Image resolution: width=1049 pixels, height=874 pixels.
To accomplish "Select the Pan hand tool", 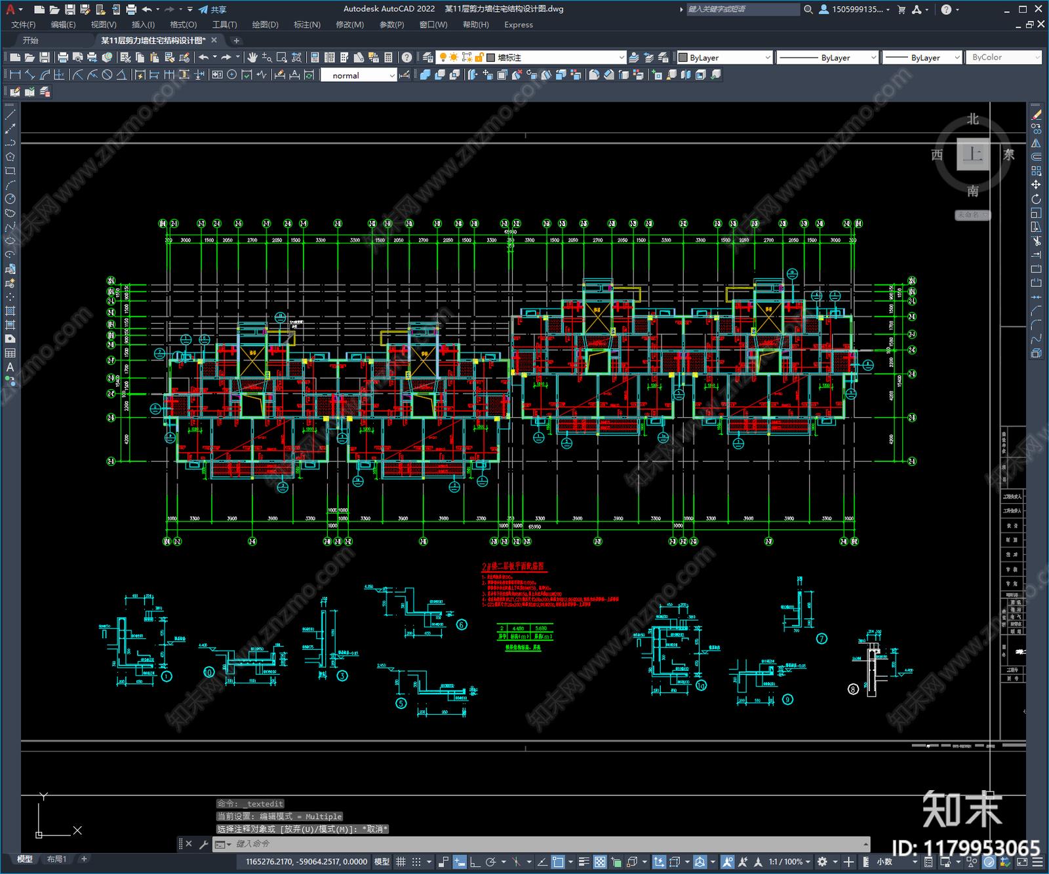I will pos(252,58).
